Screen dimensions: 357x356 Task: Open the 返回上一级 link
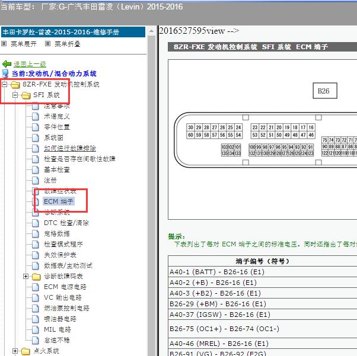[x=30, y=64]
